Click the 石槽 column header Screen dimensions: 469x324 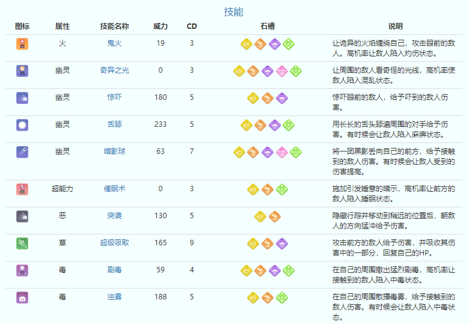[x=268, y=26]
